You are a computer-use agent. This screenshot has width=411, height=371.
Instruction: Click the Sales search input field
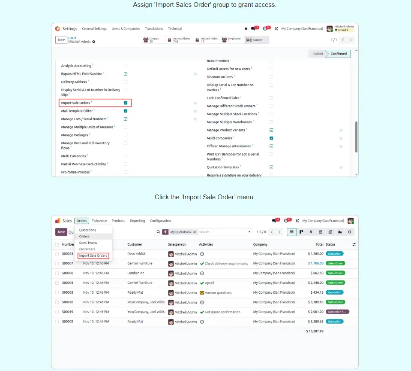point(222,232)
